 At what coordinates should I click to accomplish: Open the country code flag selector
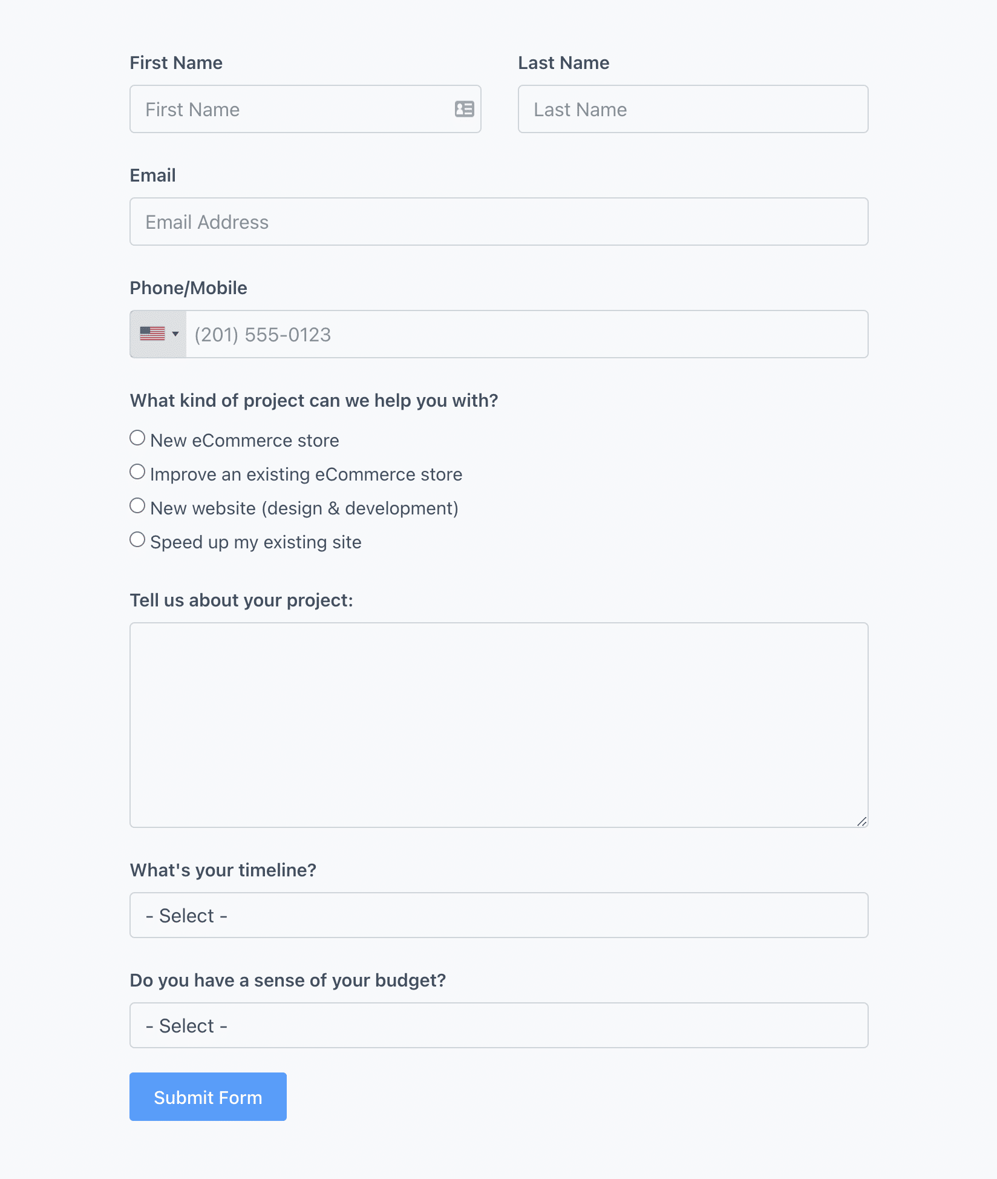click(x=159, y=333)
